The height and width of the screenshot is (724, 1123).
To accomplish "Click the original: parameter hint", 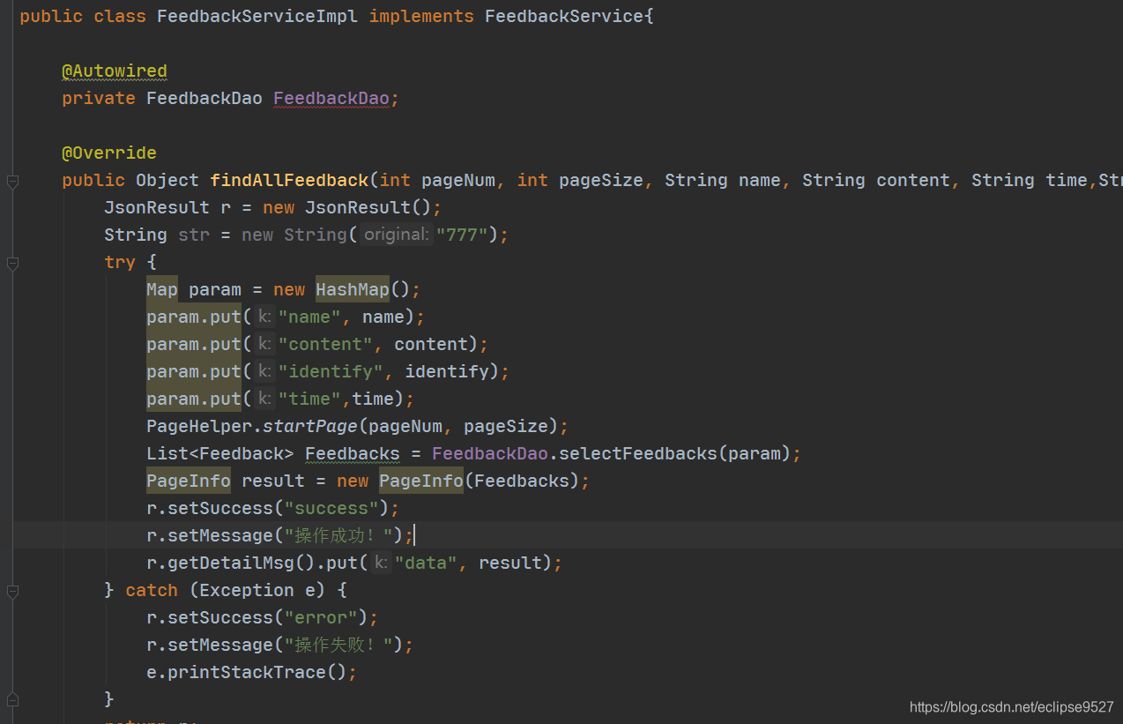I will 397,235.
